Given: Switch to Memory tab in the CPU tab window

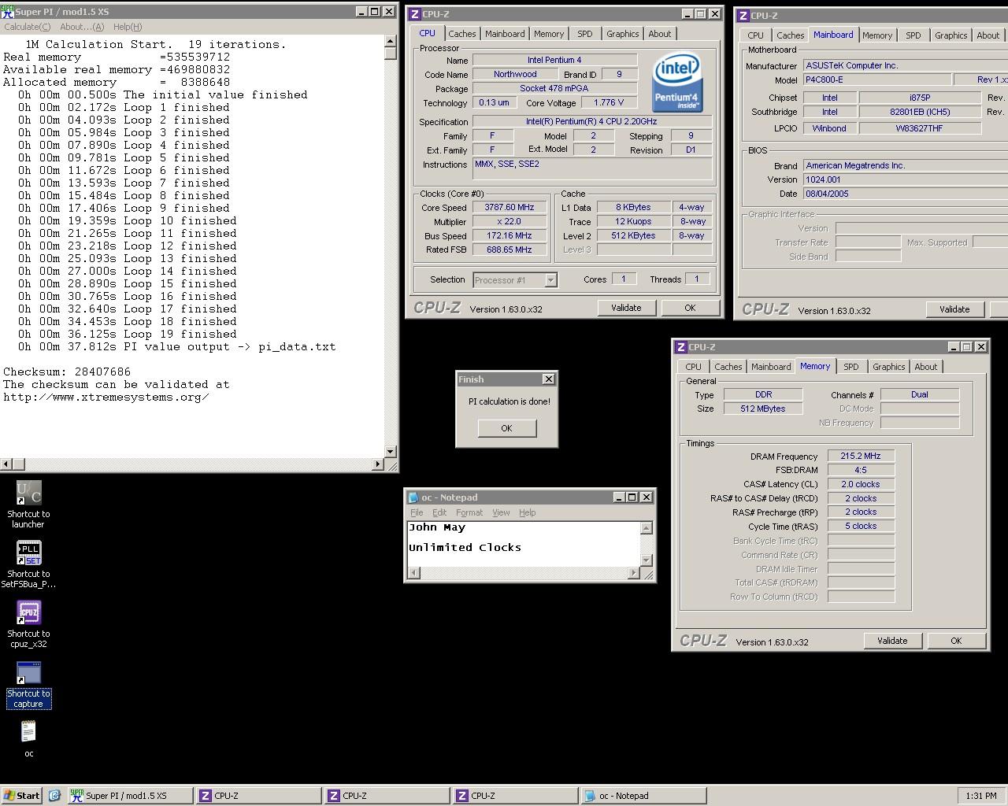Looking at the screenshot, I should (x=549, y=34).
